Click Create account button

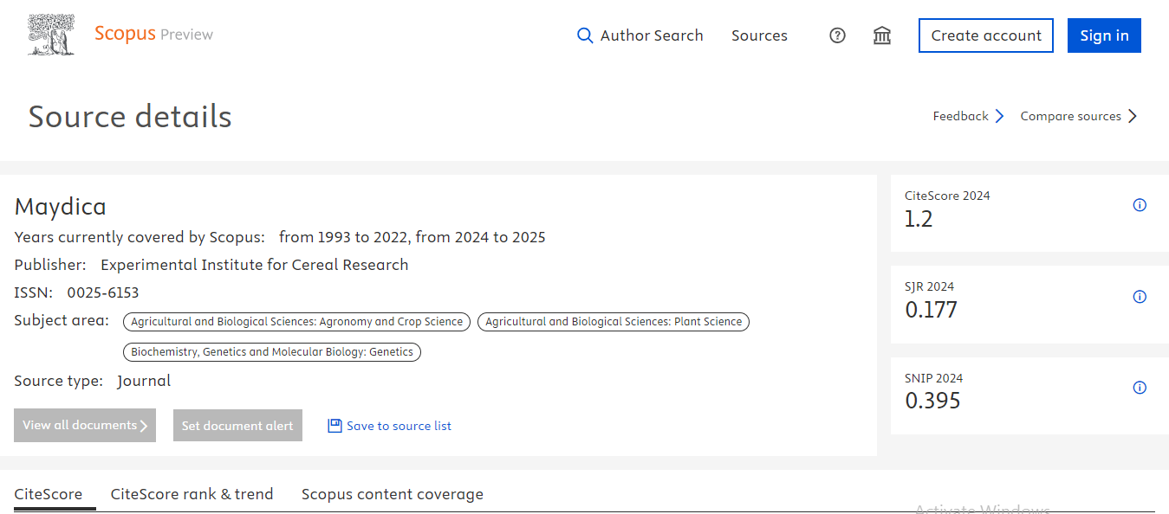986,35
